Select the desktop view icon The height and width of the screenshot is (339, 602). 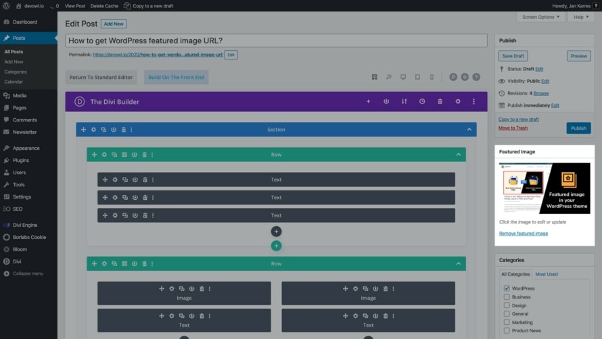(x=403, y=77)
